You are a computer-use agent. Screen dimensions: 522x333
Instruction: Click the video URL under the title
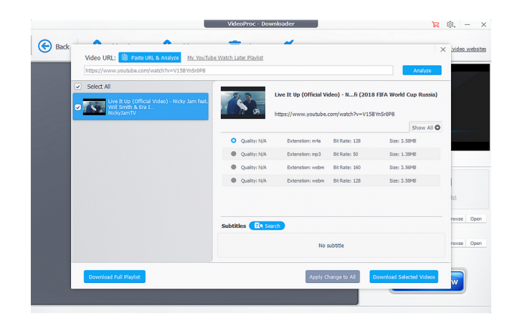point(334,115)
